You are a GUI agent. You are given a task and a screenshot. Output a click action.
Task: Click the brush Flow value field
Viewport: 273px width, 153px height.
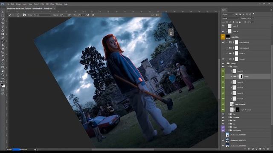coord(80,15)
